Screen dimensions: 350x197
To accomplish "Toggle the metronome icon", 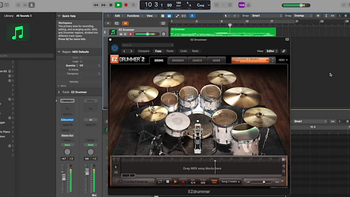I will pyautogui.click(x=249, y=5).
